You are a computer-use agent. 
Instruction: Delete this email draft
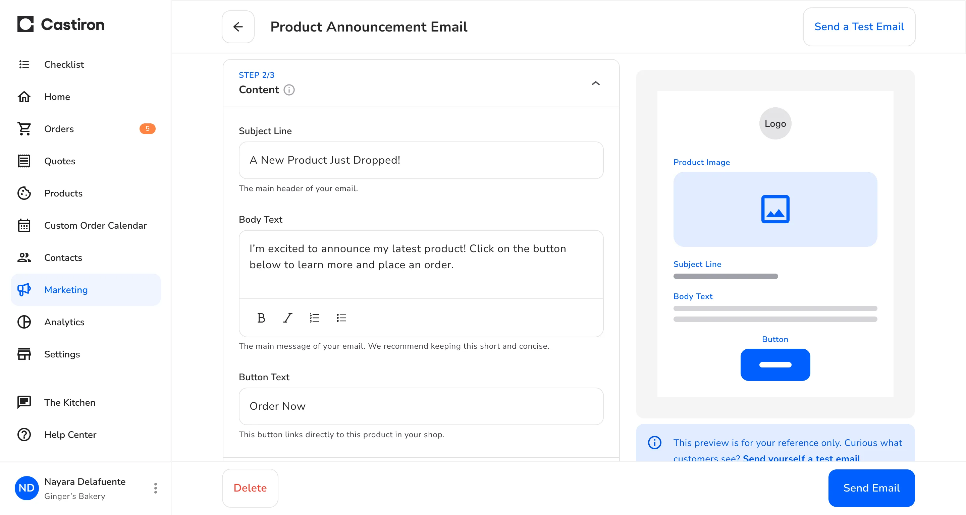[250, 488]
